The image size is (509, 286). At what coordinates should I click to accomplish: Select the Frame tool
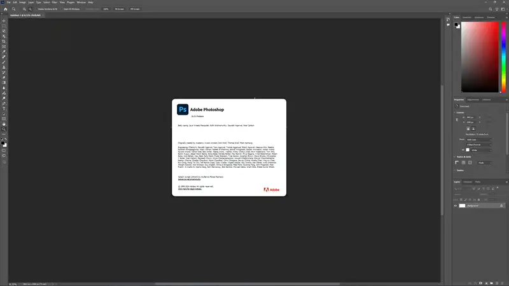coord(4,46)
